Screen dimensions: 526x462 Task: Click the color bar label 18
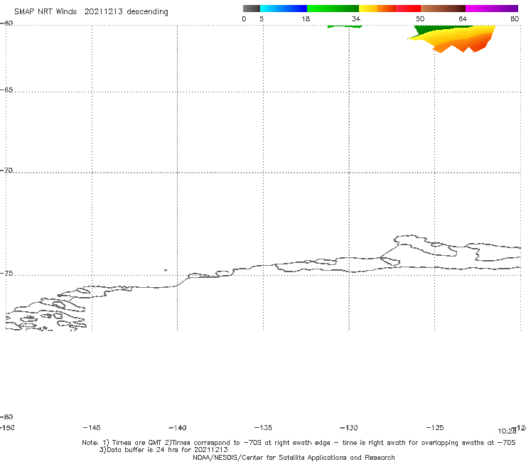pos(306,19)
